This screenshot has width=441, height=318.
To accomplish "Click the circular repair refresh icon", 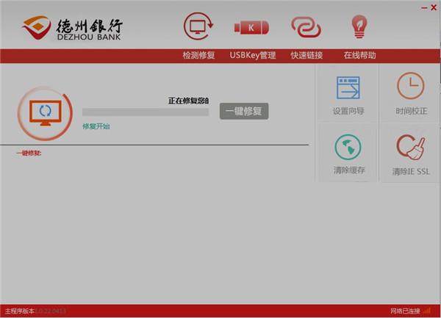I will 45,112.
